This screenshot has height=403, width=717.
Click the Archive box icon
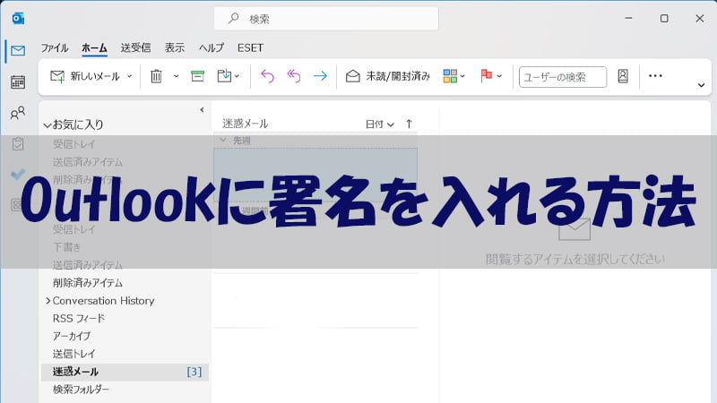[198, 76]
